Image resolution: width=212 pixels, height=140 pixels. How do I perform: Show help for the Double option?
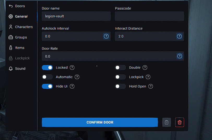[145, 68]
